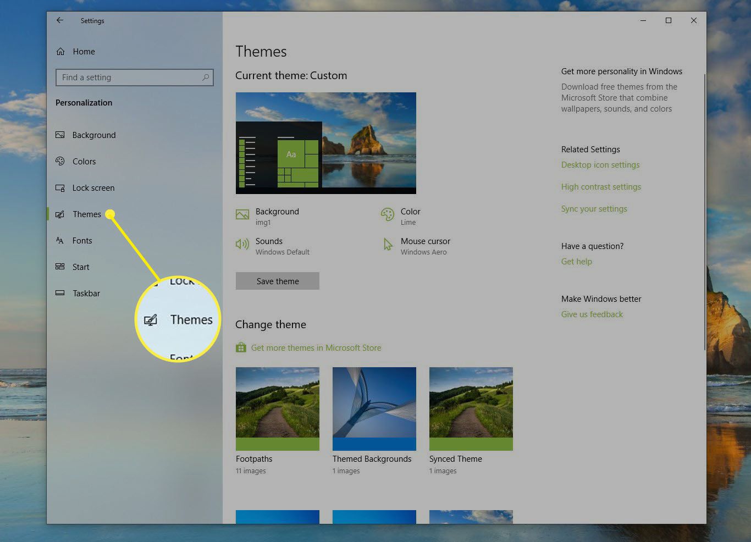The width and height of the screenshot is (751, 542).
Task: Click the Background picture icon in sidebar
Action: pyautogui.click(x=60, y=135)
